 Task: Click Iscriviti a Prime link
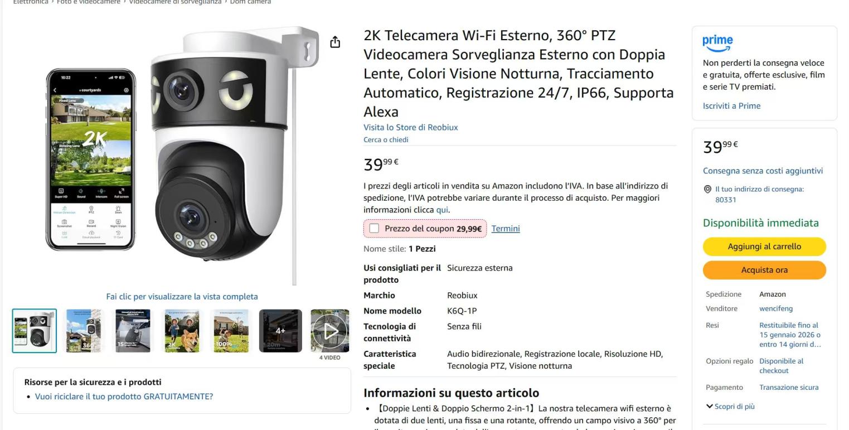tap(731, 106)
